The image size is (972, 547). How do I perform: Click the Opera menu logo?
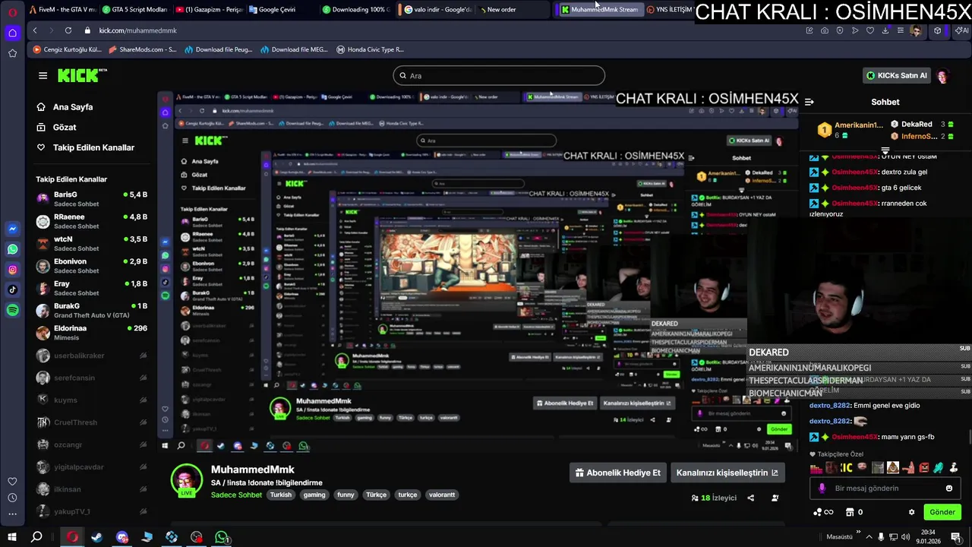click(12, 11)
